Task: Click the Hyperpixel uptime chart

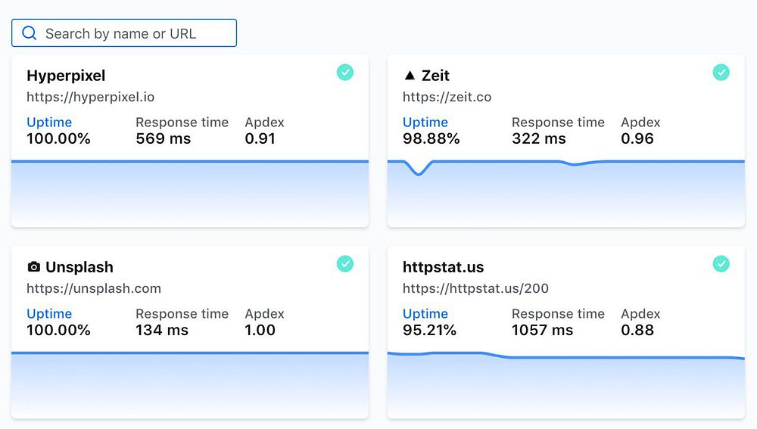Action: point(190,193)
